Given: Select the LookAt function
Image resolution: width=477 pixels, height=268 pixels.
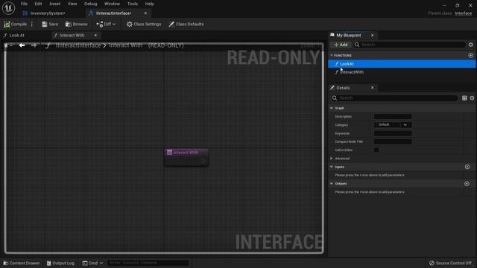Looking at the screenshot, I should 402,64.
